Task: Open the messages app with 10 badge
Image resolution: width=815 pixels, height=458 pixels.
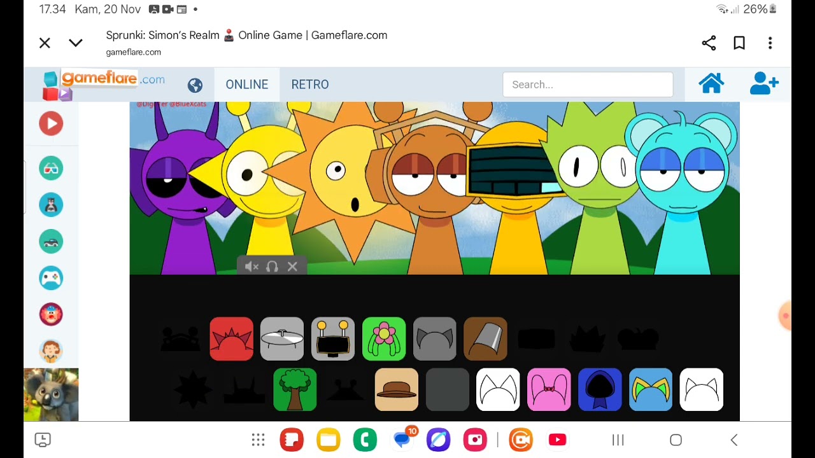Action: coord(402,439)
